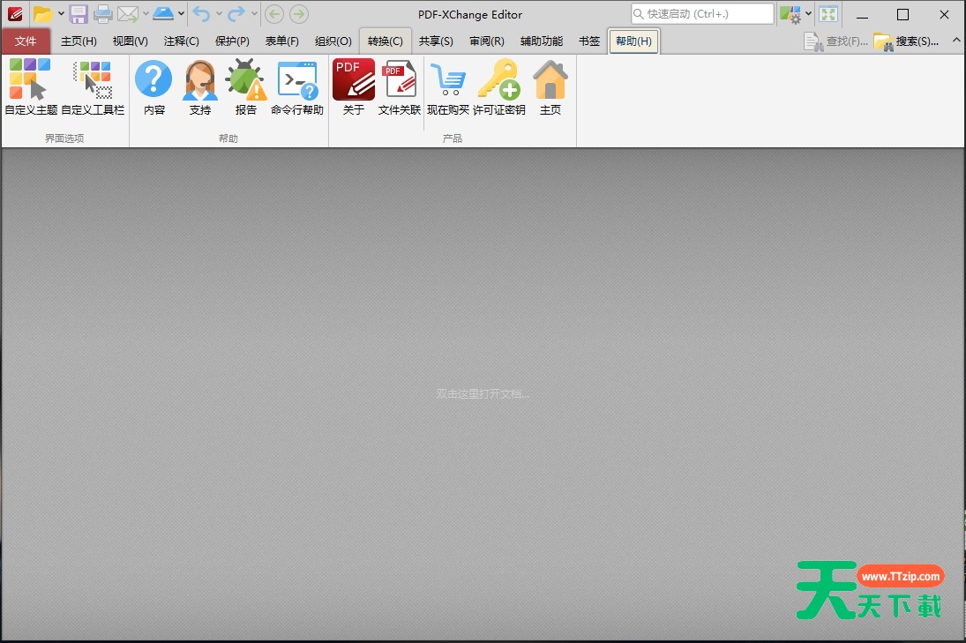
Task: Open the 自定义主题 theme customizer
Action: pos(30,87)
